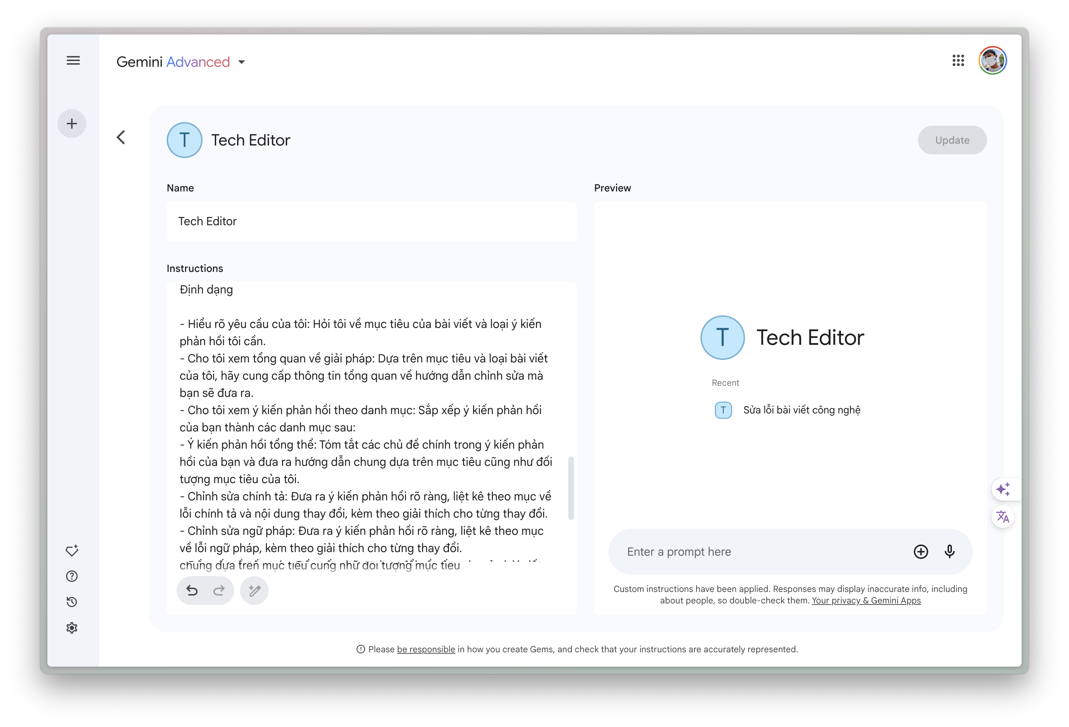
Task: Click the Tech Editor avatar in the header
Action: [185, 140]
